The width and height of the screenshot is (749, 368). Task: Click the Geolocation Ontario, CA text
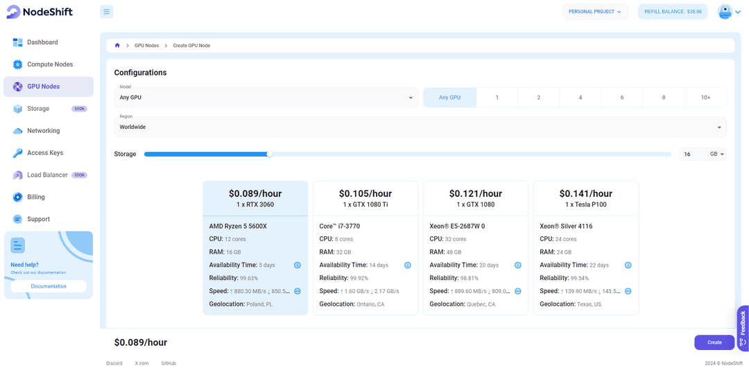[351, 304]
